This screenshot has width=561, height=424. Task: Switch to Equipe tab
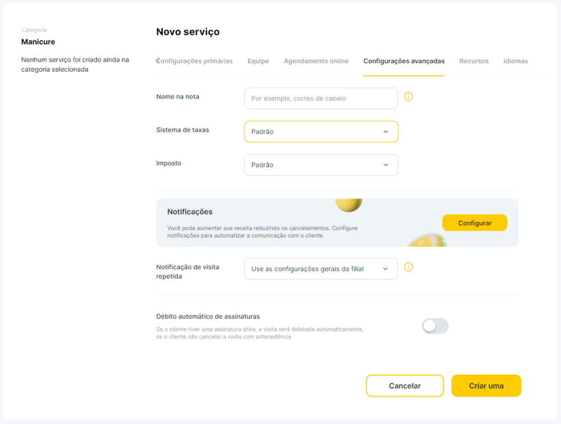(258, 61)
